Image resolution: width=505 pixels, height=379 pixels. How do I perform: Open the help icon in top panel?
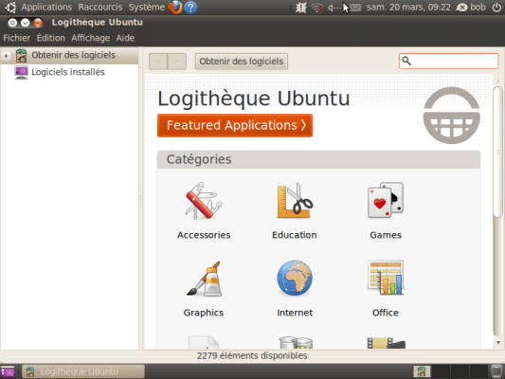click(190, 7)
